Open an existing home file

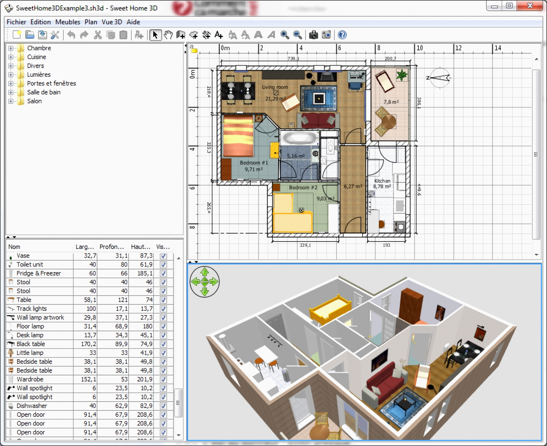30,35
